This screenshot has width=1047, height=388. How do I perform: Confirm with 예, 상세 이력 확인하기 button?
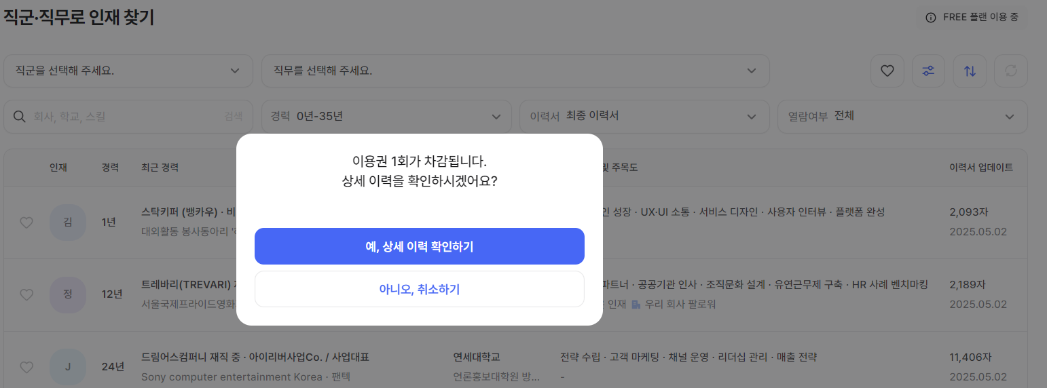pos(419,246)
